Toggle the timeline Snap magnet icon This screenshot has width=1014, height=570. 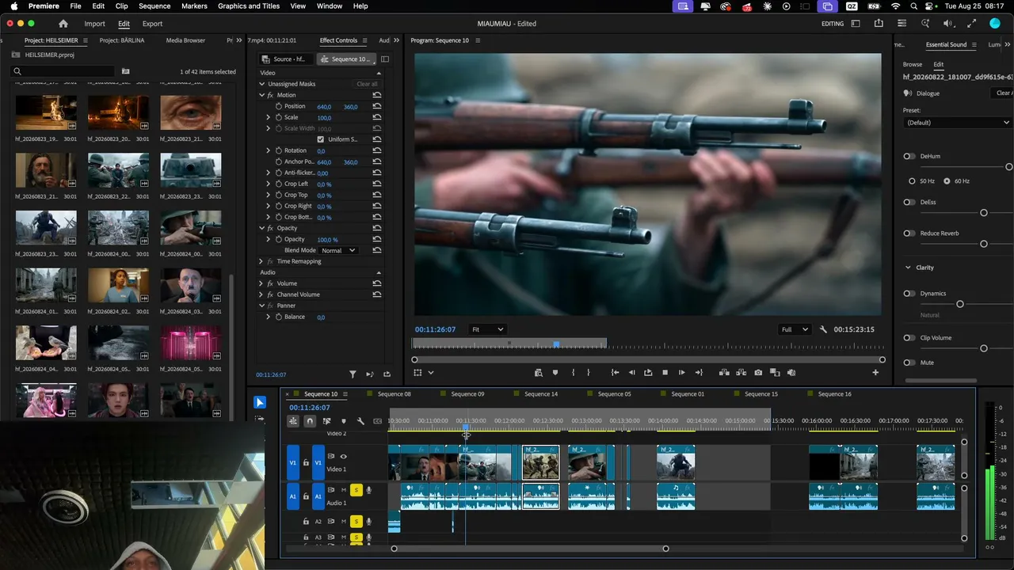(x=310, y=421)
